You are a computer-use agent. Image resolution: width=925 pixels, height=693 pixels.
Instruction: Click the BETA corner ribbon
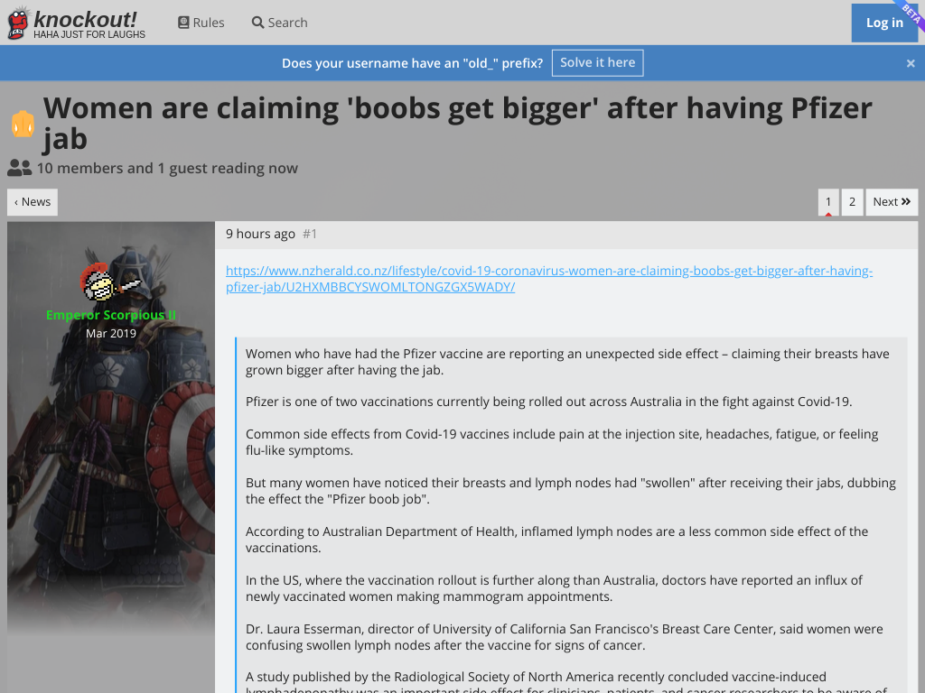point(911,12)
